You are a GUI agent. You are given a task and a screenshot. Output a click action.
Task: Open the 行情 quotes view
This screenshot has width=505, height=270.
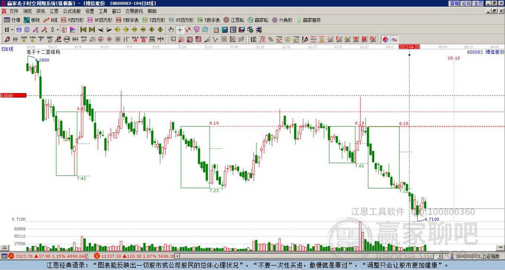point(12,20)
